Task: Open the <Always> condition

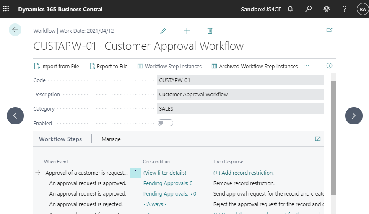Action: [x=155, y=204]
